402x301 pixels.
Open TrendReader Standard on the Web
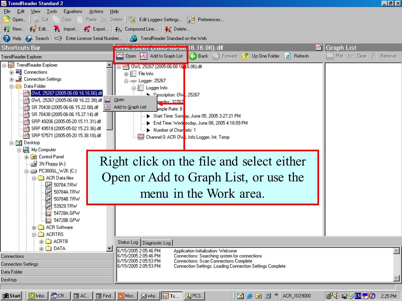(168, 38)
